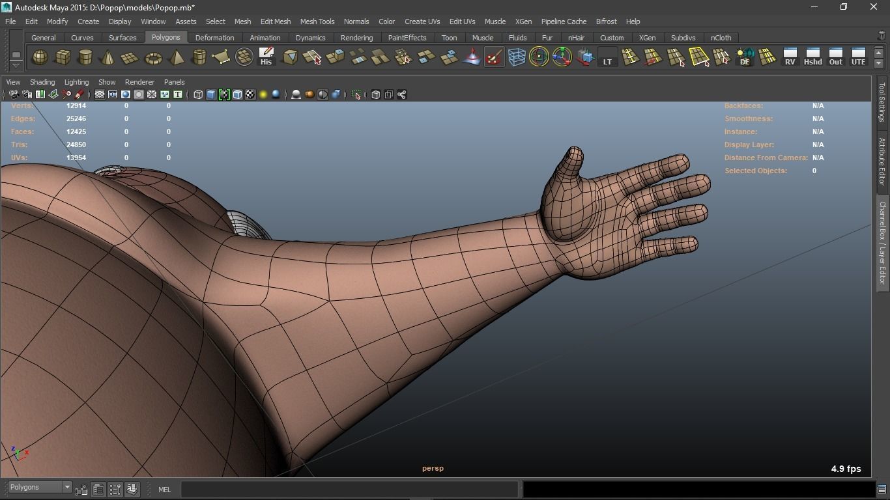This screenshot has width=890, height=500.
Task: Click the MEL command line input field
Action: pyautogui.click(x=350, y=490)
